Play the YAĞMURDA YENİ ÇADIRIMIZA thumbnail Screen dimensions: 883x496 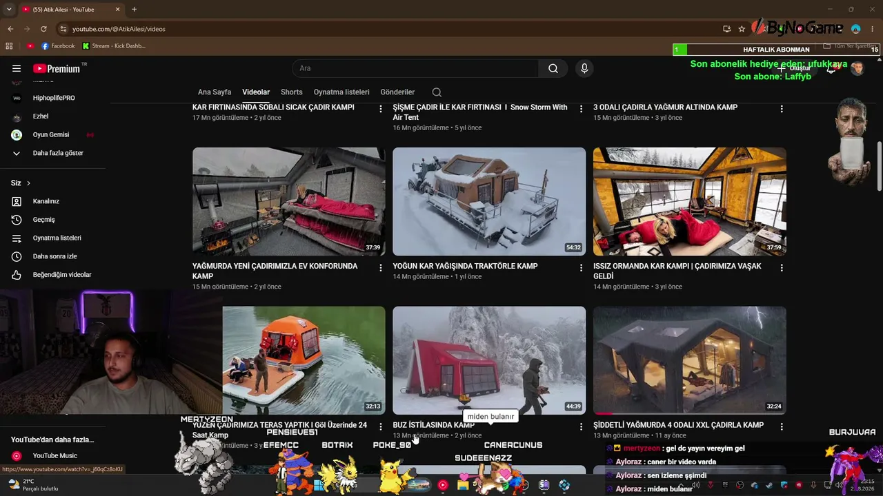click(289, 202)
